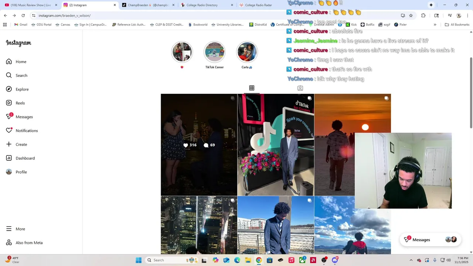This screenshot has height=266, width=473.
Task: Open weather widget showing 49°F
Action: [x=13, y=260]
